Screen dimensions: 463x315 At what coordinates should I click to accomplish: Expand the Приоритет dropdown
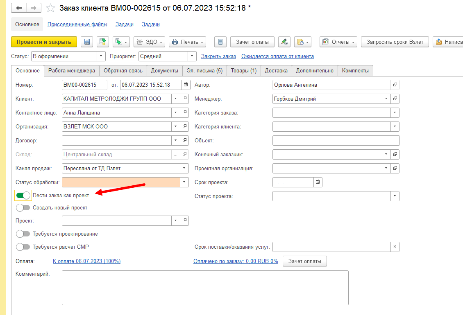coord(192,56)
